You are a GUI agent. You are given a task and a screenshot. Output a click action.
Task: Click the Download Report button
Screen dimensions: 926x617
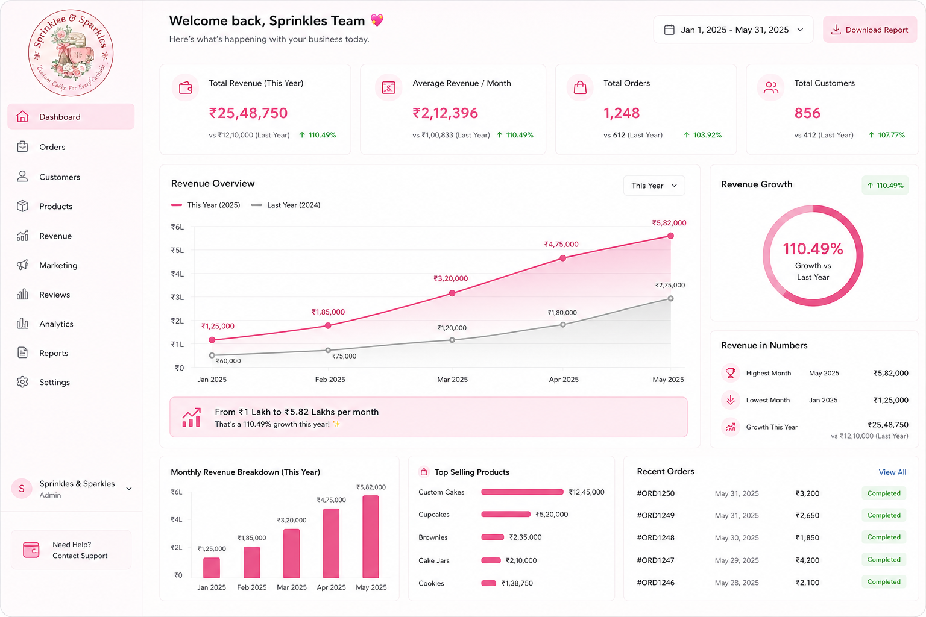click(x=870, y=30)
